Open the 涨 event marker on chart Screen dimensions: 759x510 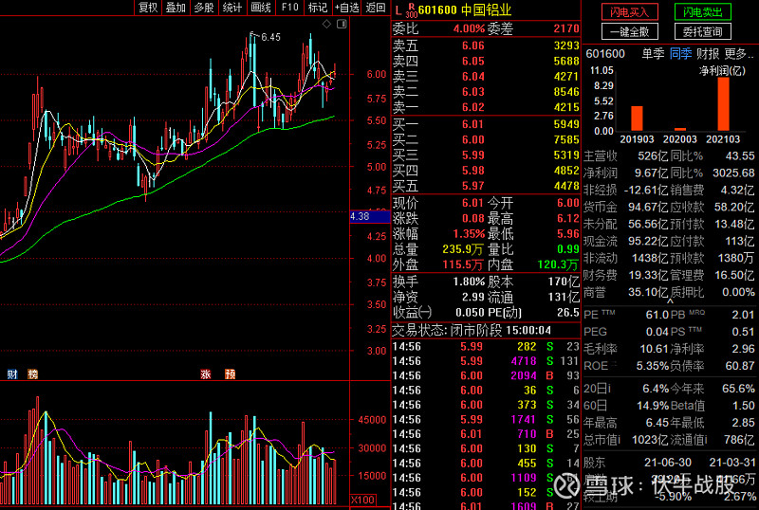(x=205, y=373)
